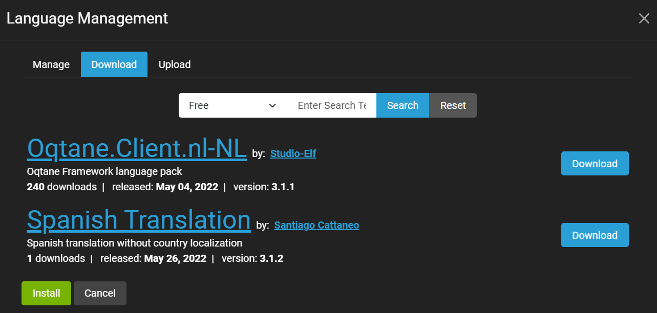The image size is (657, 313).
Task: Cancel the language download dialog
Action: [x=100, y=293]
